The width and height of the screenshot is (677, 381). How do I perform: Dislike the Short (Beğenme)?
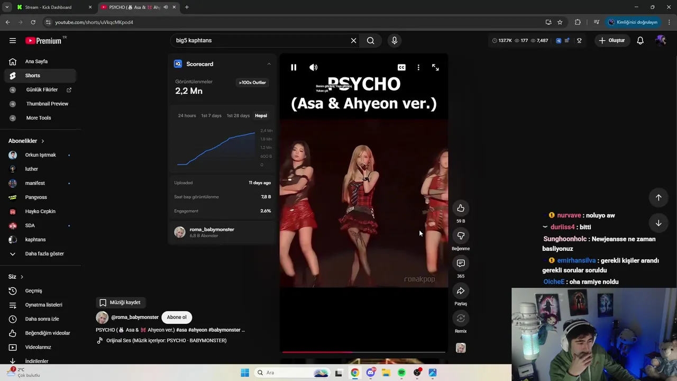(x=461, y=235)
